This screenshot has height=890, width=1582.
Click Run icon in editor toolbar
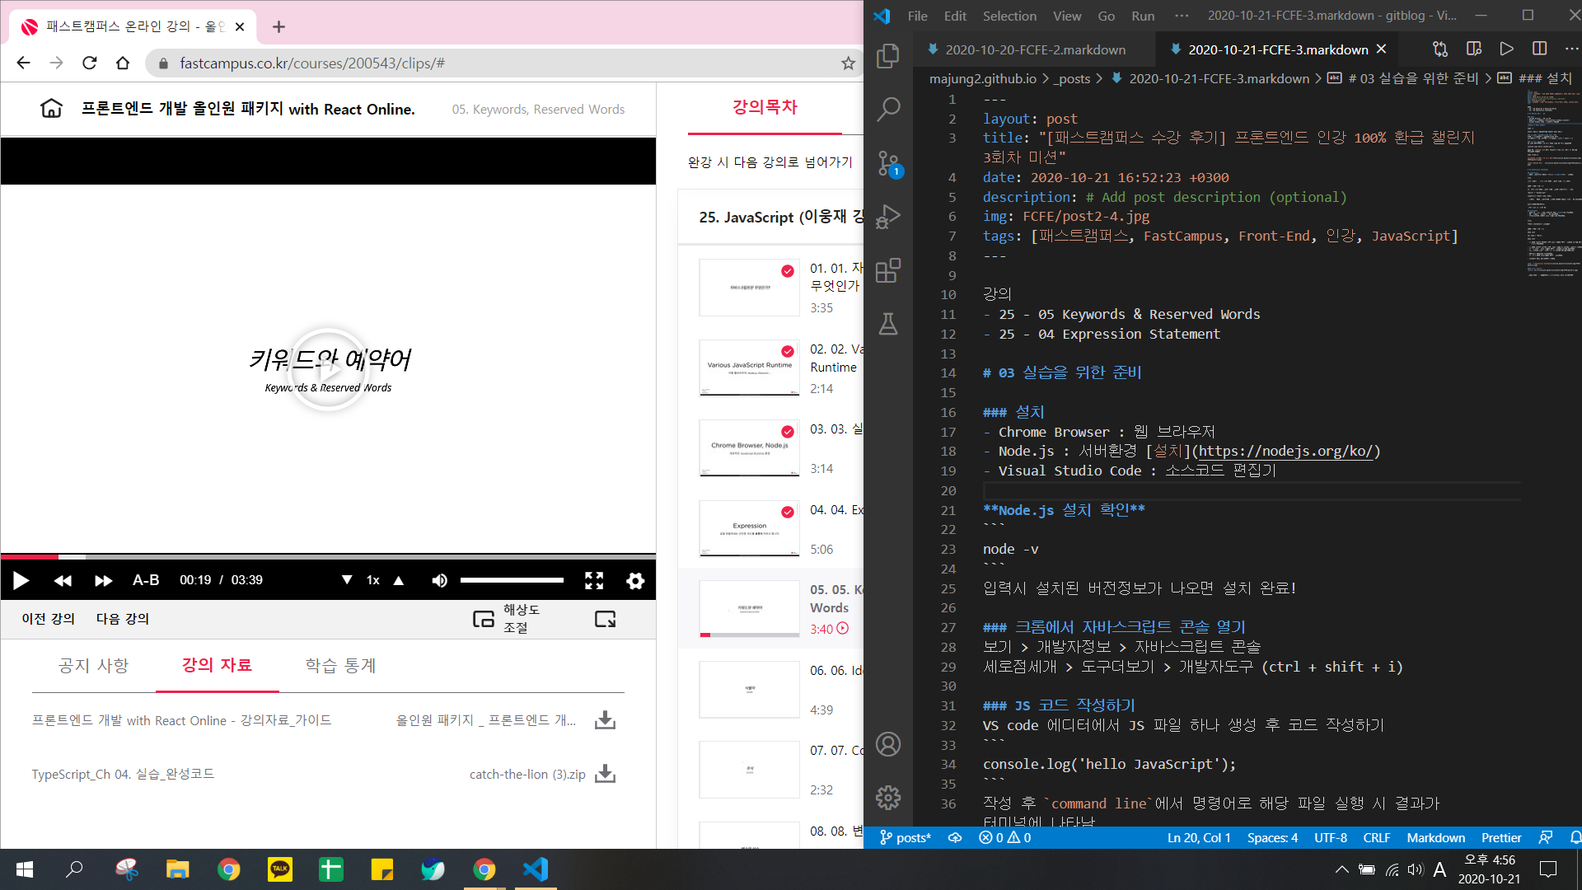(x=1506, y=49)
